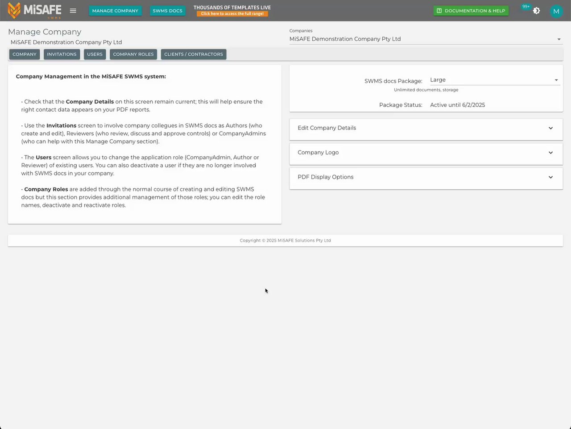Click the 'THOUSANDS OF TEMPLATES LIVE' headline

232,8
